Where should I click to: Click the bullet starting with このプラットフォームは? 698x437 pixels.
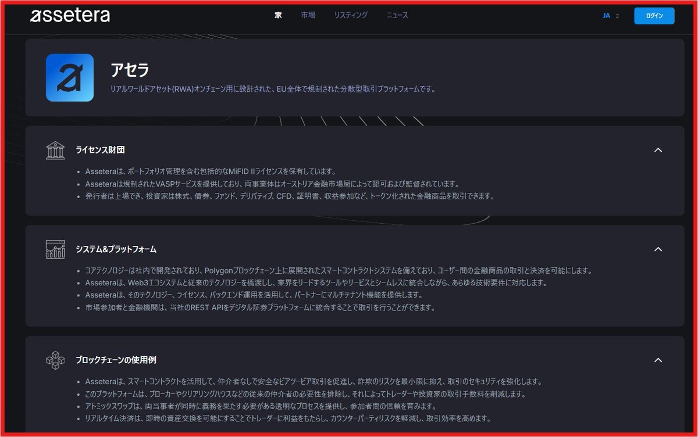[305, 394]
